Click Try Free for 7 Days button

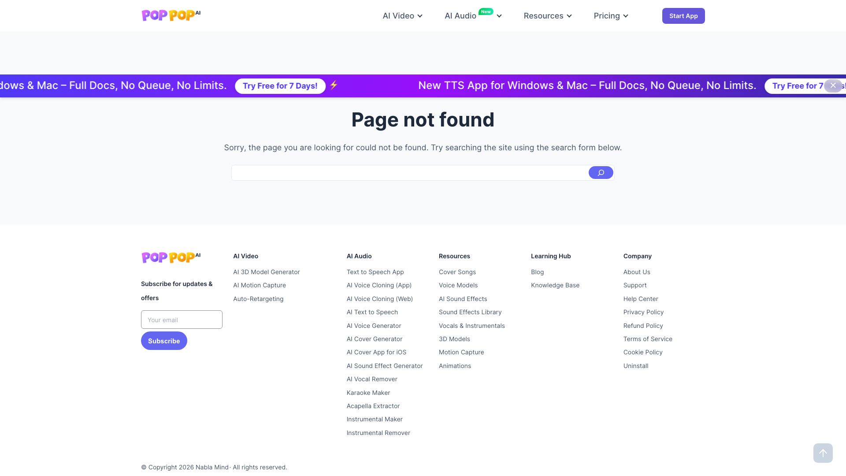[280, 86]
